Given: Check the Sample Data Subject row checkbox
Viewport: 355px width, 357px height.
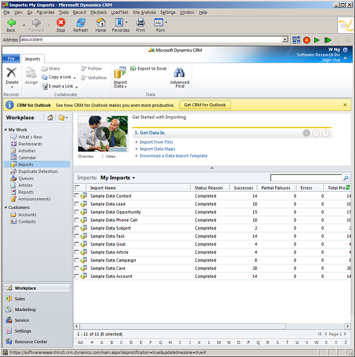Looking at the screenshot, I should (77, 228).
